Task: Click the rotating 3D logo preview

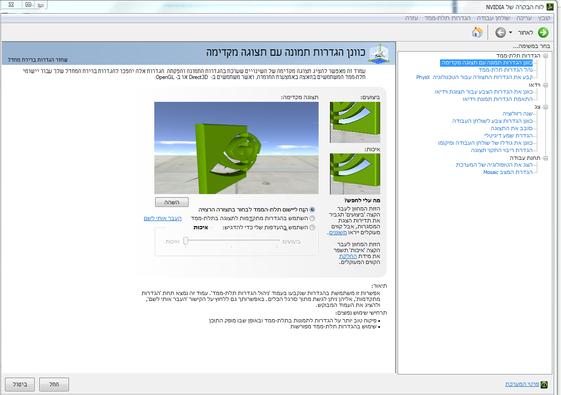Action: coord(236,148)
